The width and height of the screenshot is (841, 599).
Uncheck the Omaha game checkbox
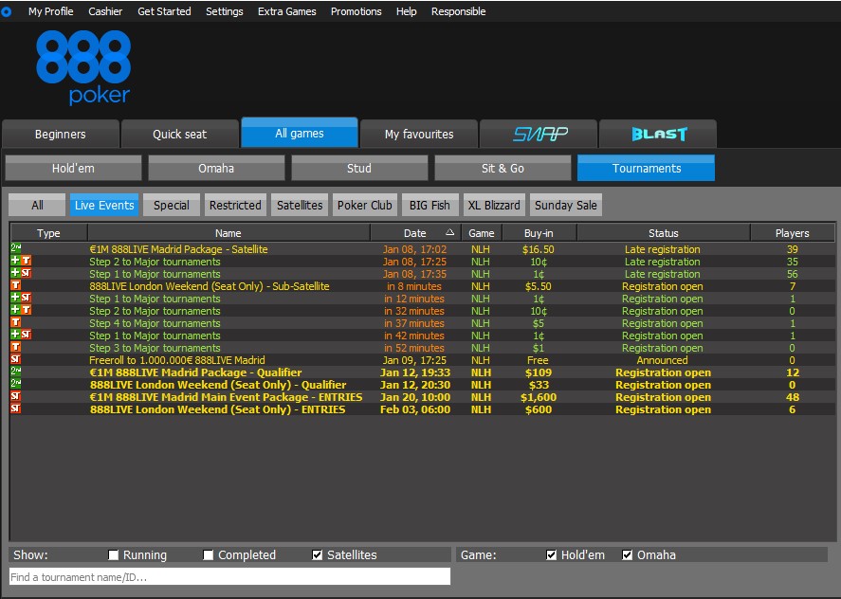pyautogui.click(x=628, y=555)
